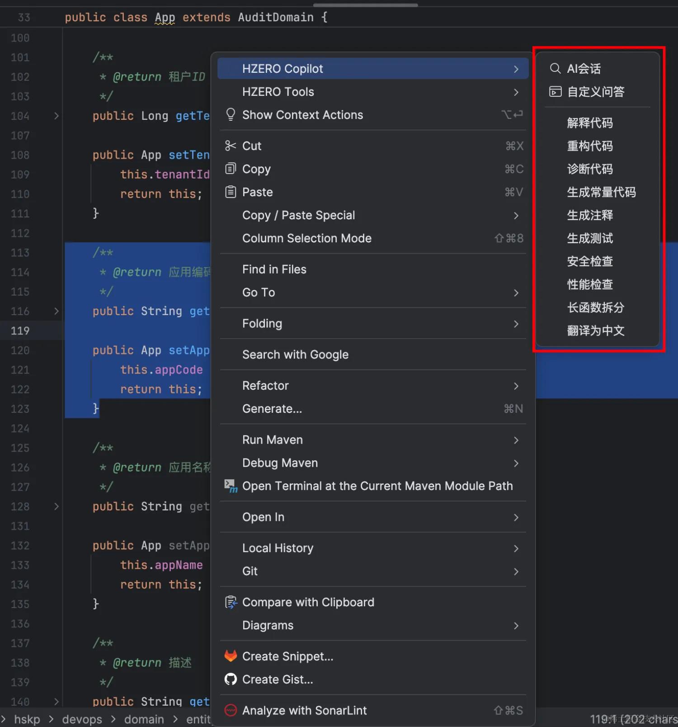The height and width of the screenshot is (727, 678).
Task: Choose Paste from the context menu
Action: click(x=373, y=192)
